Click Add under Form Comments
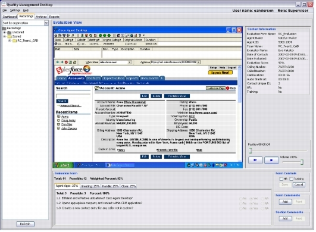 pos(285,202)
